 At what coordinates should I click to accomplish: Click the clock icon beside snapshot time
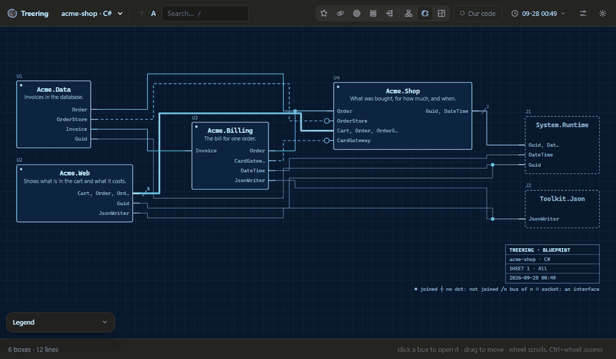pyautogui.click(x=514, y=14)
